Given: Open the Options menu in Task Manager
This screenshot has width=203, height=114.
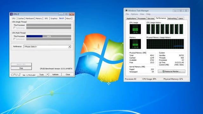Looking at the screenshot, I should [x=134, y=14].
